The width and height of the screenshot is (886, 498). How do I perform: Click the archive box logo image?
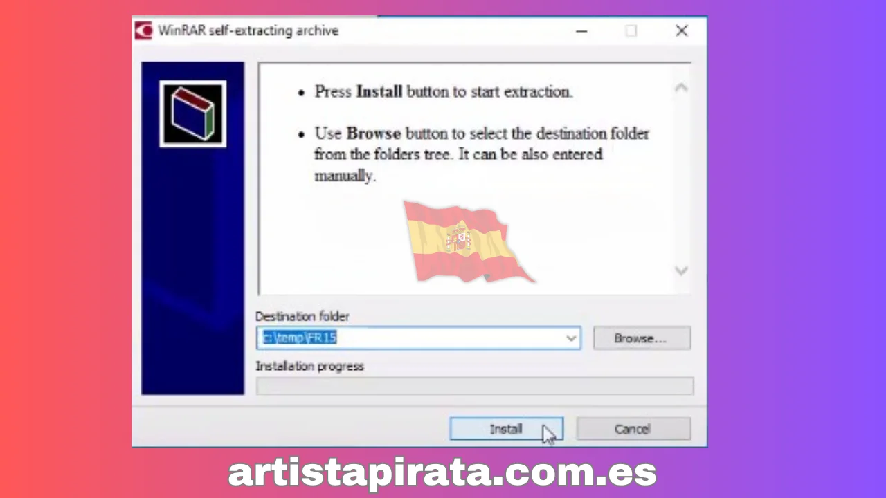[192, 113]
